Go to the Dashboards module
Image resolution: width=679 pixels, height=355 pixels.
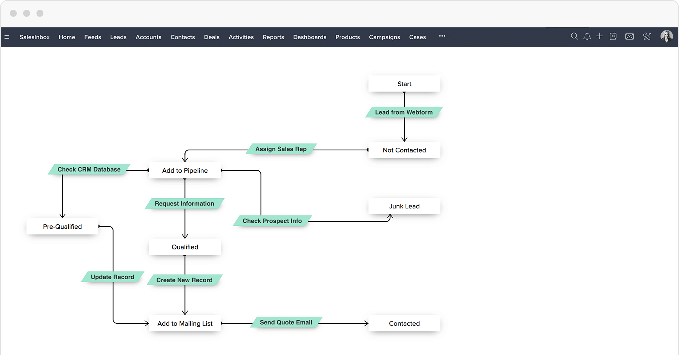(309, 37)
